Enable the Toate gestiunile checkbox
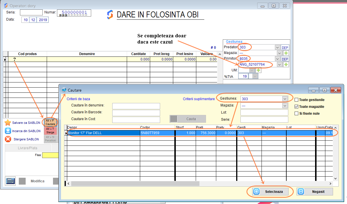Screen dimensions: 347x204 coord(297,99)
